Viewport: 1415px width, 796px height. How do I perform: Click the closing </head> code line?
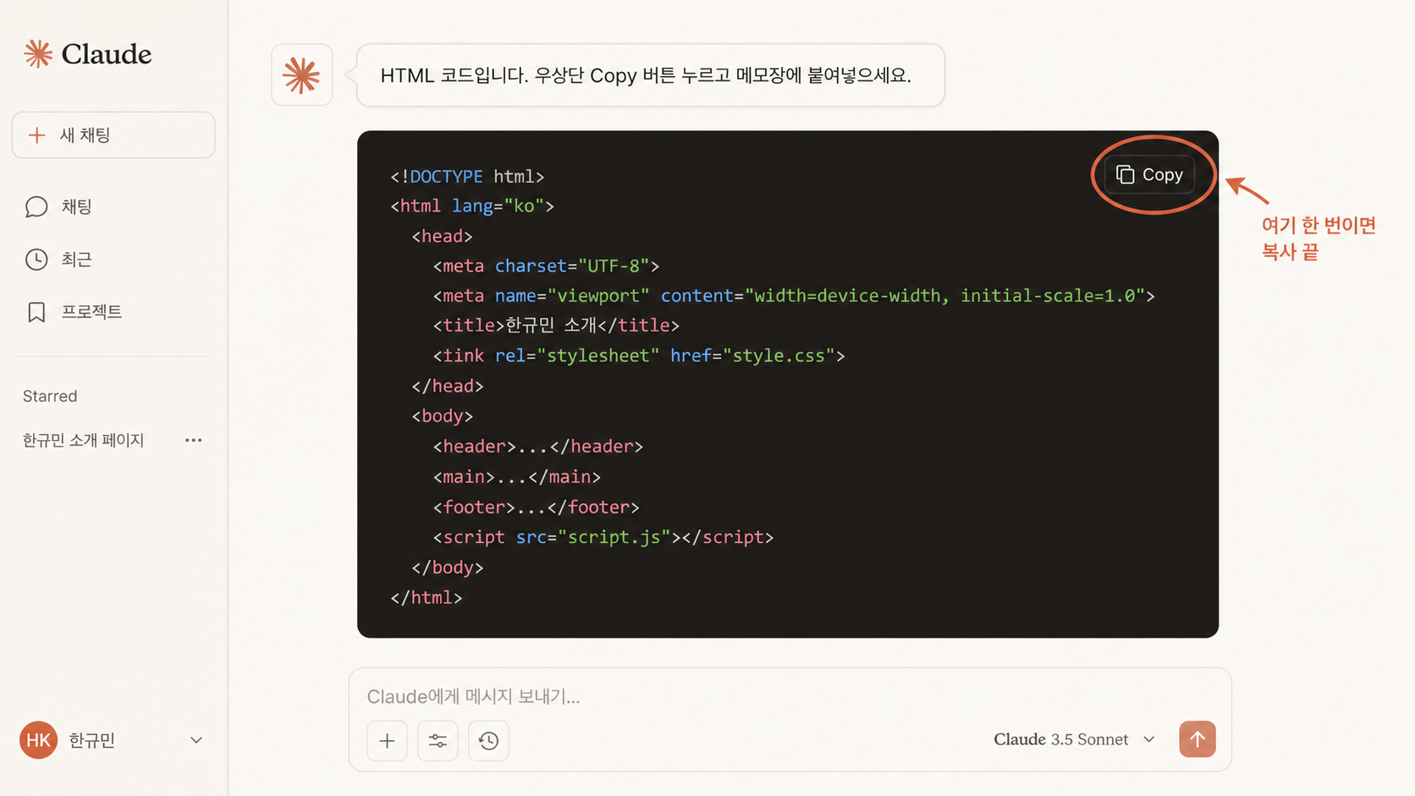click(448, 386)
